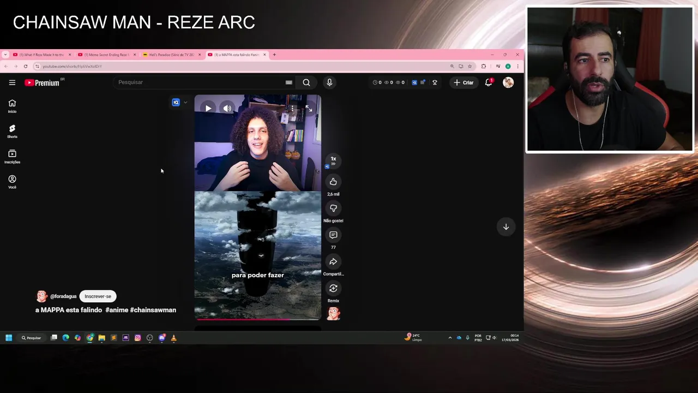Expand the tab search dropdown arrow
Image resolution: width=698 pixels, height=393 pixels.
click(x=5, y=55)
